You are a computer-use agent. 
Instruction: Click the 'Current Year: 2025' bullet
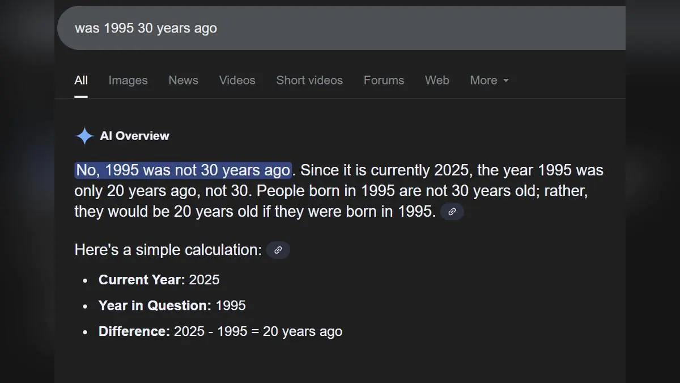click(x=159, y=280)
